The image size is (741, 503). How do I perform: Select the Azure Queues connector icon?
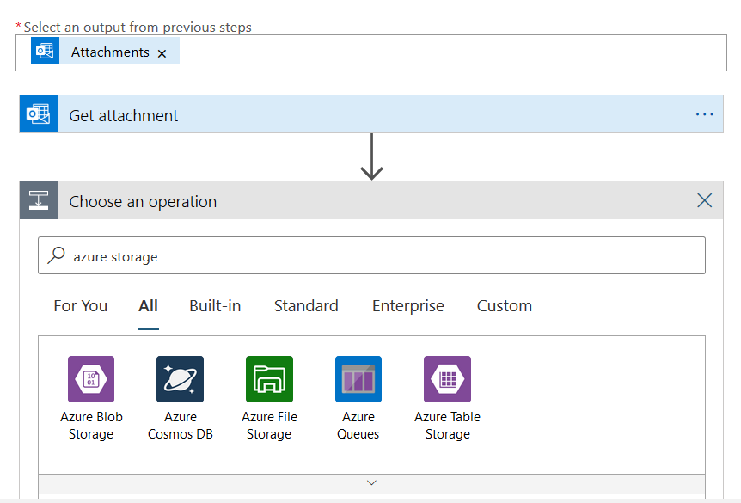(x=358, y=379)
